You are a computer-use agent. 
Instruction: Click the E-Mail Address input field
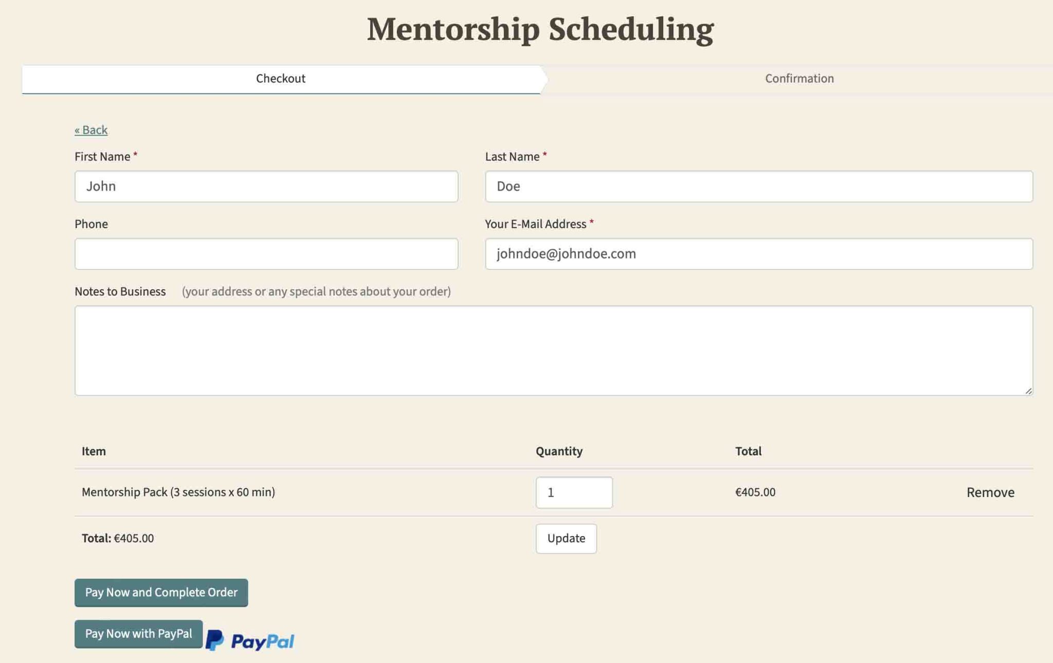pos(758,253)
